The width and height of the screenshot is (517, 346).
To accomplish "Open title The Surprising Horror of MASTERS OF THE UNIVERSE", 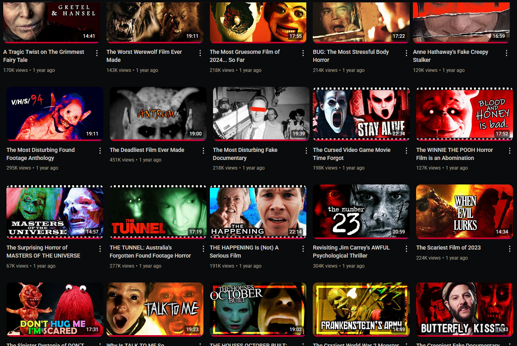I will coord(43,252).
